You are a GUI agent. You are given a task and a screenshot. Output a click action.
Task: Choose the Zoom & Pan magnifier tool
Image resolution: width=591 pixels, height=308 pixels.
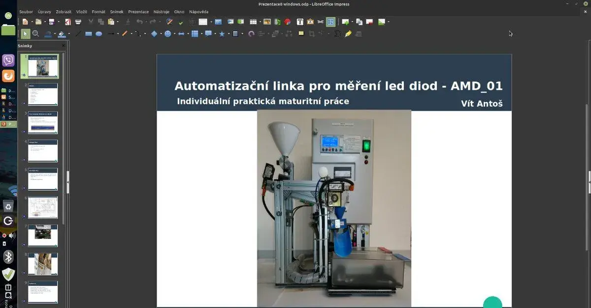[35, 34]
